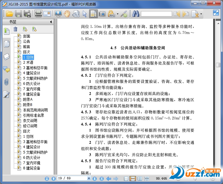Viewport: 223px width, 184px height.
Task: Click the search text field
Action: coord(156,14)
